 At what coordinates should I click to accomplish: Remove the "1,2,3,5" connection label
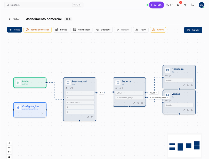point(157,93)
